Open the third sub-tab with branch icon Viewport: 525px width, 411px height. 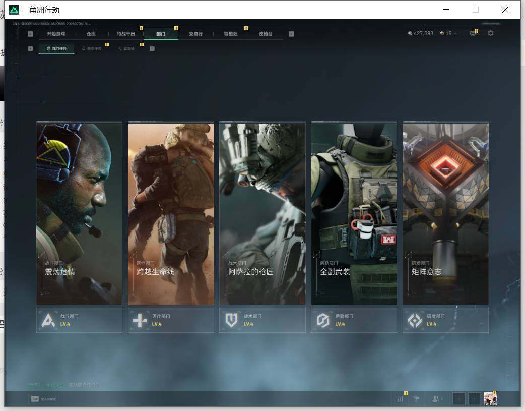tap(126, 48)
